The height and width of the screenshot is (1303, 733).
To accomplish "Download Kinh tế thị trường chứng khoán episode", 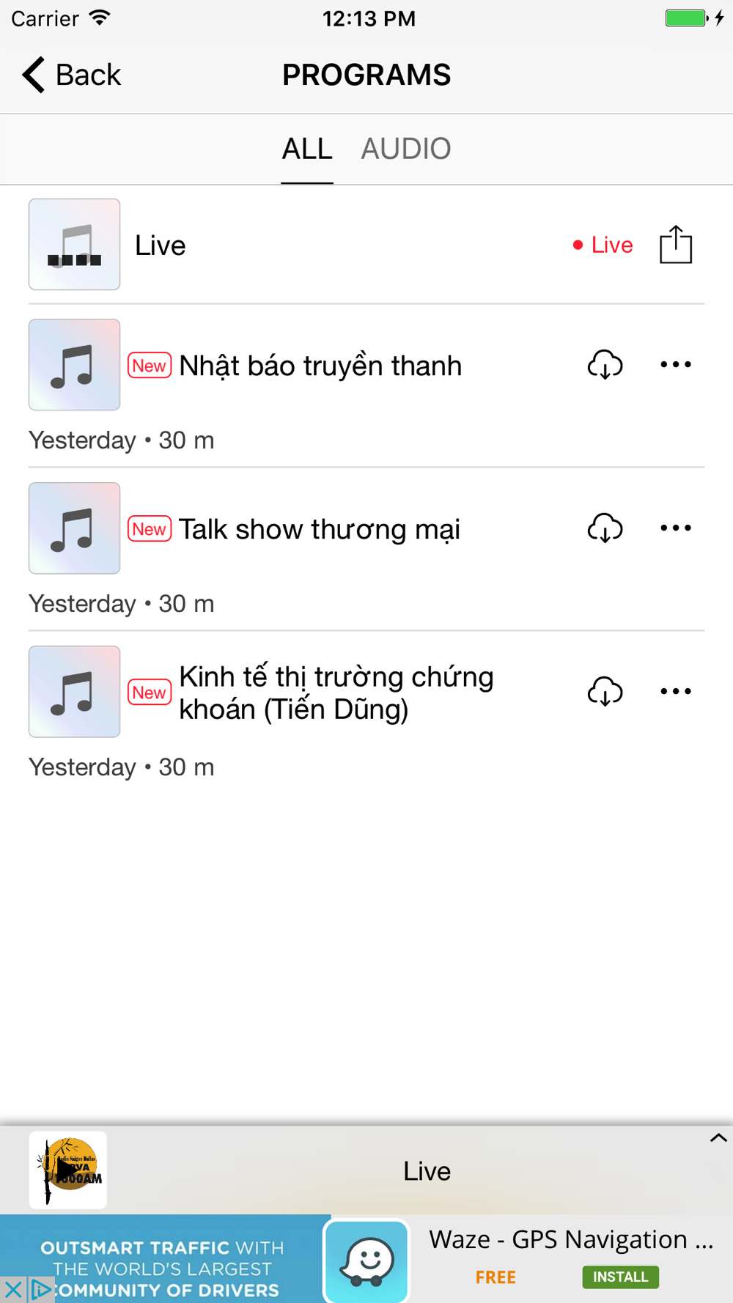I will click(x=605, y=692).
